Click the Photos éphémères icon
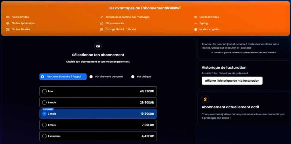 (8, 23)
